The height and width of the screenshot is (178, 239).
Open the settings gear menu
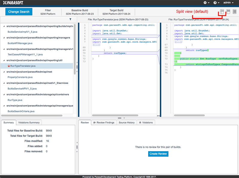point(206,3)
